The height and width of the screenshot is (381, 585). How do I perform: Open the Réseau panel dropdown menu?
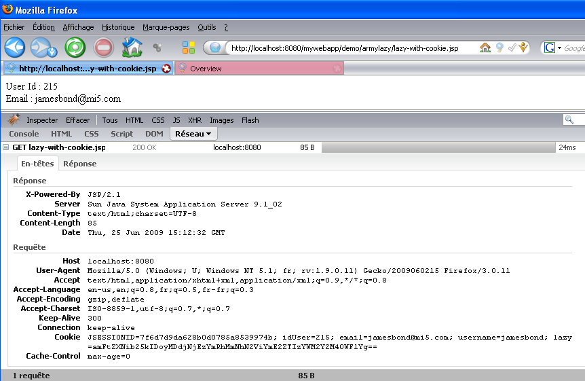tap(193, 134)
